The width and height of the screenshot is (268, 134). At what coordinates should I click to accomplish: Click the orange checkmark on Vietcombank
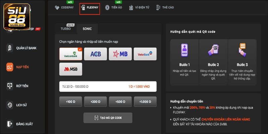(80, 49)
